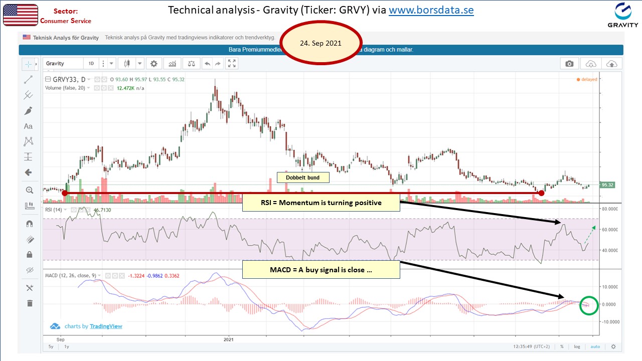The width and height of the screenshot is (642, 361).
Task: Open MACD indicator format settings icon
Action: [115, 275]
